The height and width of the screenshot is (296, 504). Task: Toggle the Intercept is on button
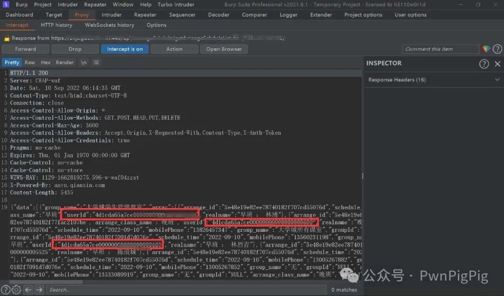click(125, 49)
